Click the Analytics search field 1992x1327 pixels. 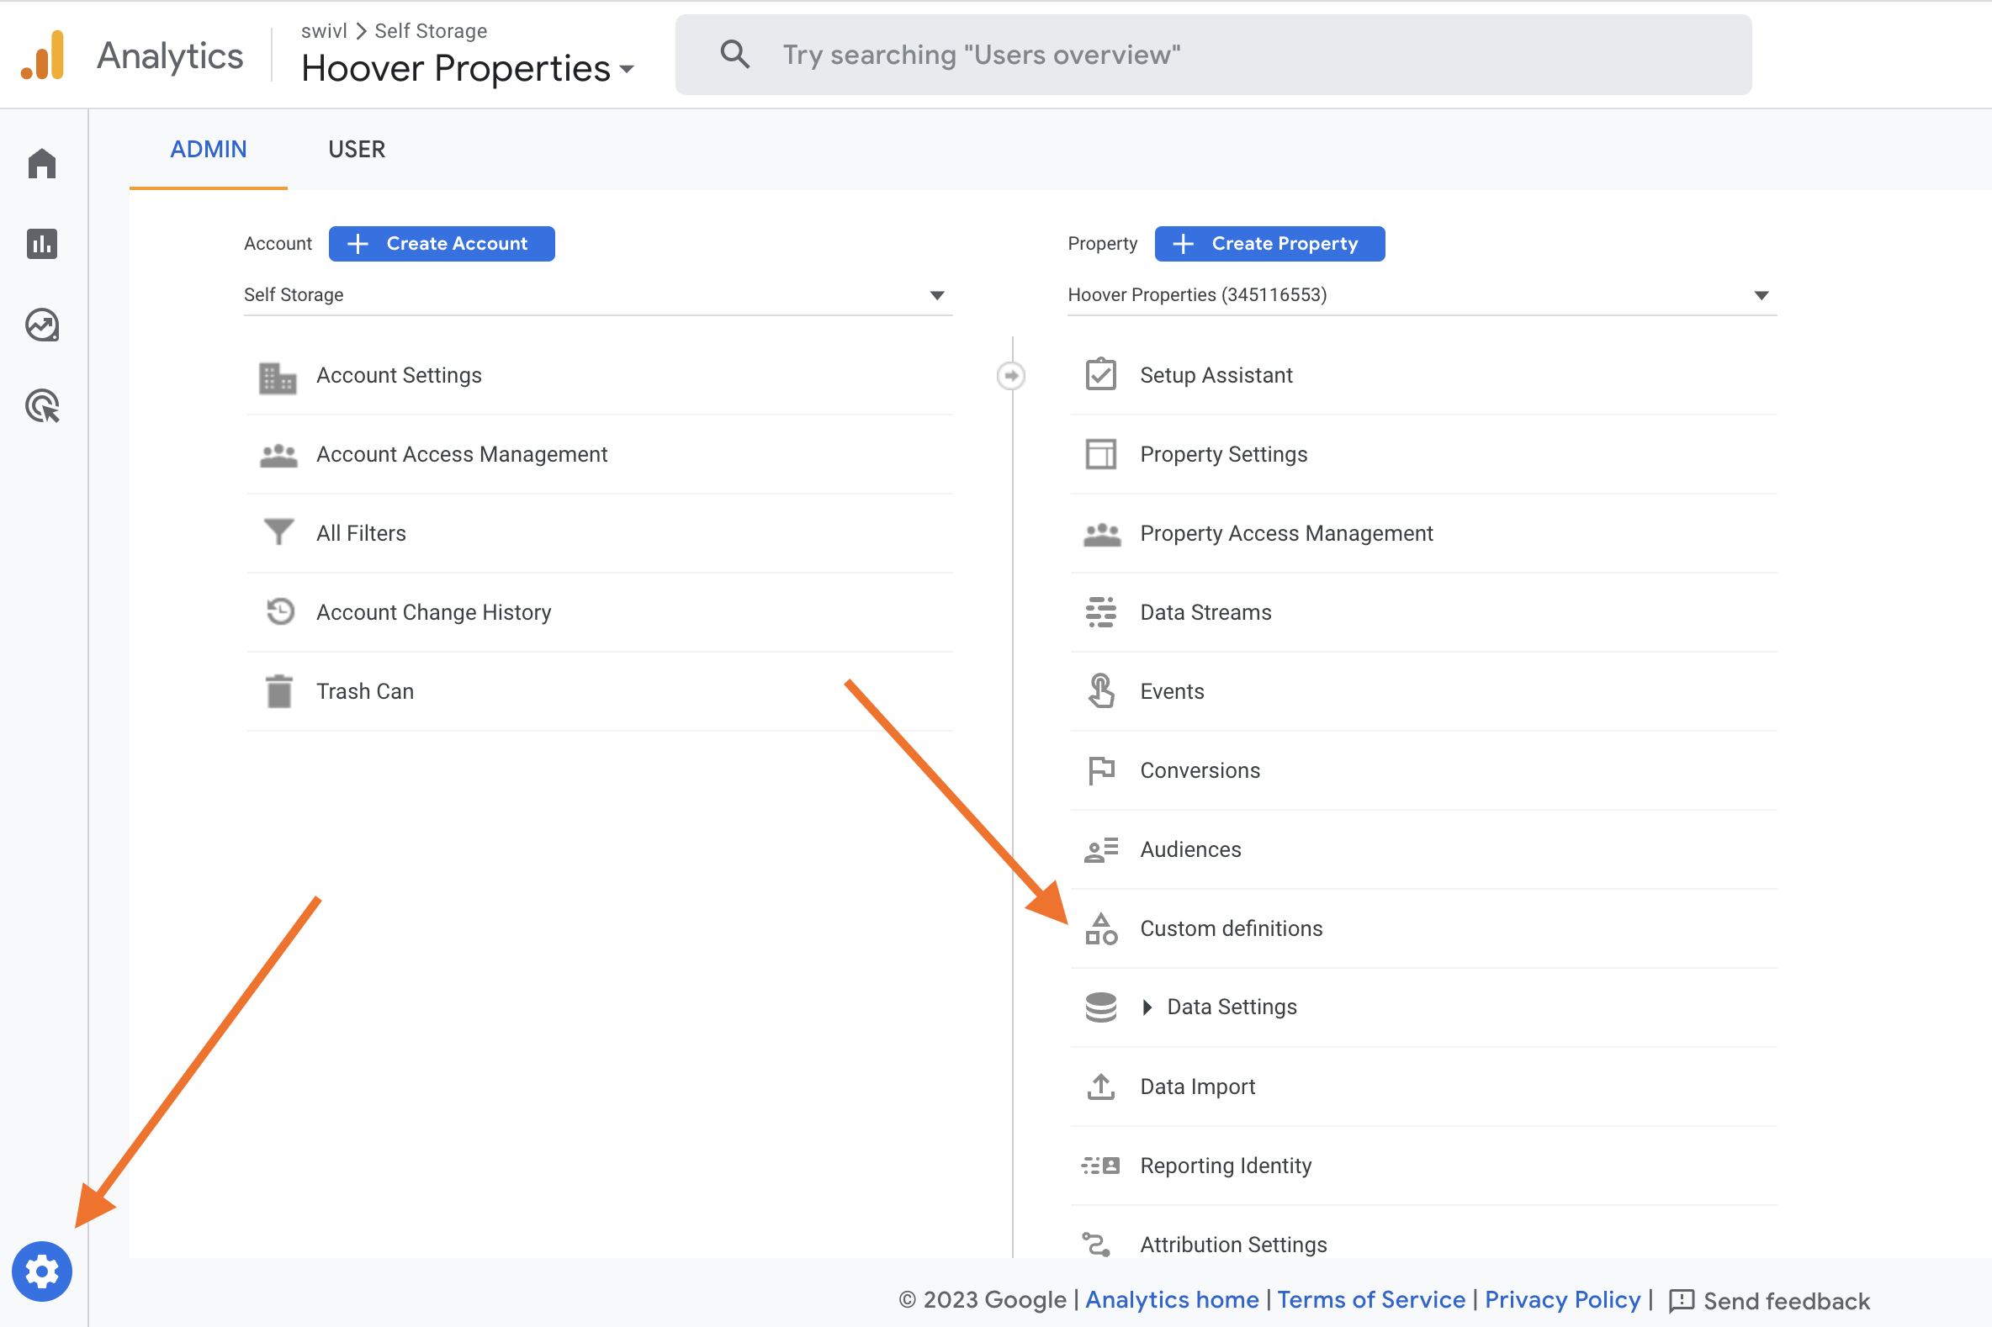[x=1212, y=55]
